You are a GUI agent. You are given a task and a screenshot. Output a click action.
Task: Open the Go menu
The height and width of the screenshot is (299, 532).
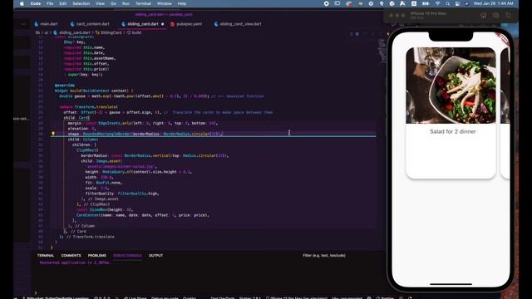click(113, 3)
